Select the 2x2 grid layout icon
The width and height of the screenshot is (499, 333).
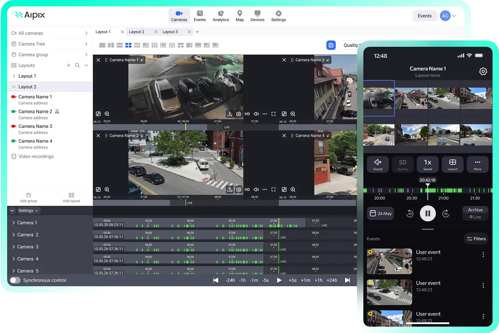(x=128, y=45)
